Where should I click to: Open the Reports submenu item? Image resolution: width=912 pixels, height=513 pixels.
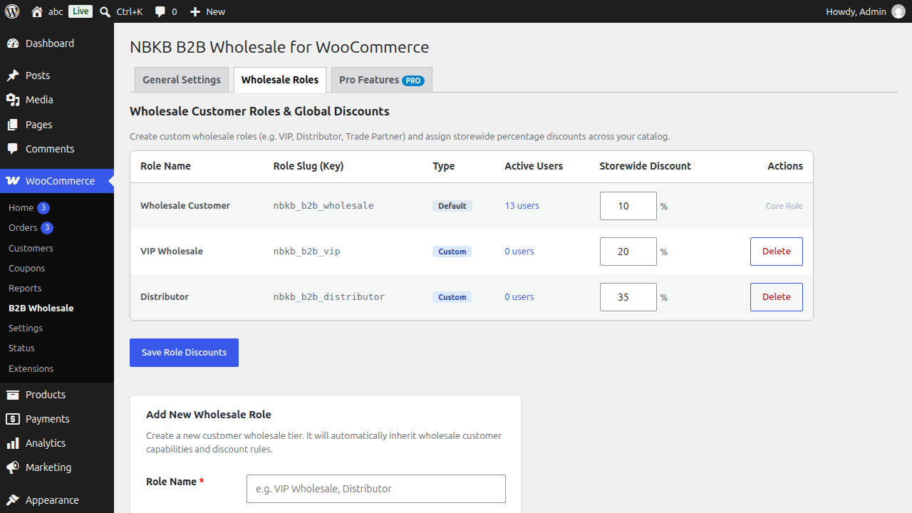coord(25,288)
